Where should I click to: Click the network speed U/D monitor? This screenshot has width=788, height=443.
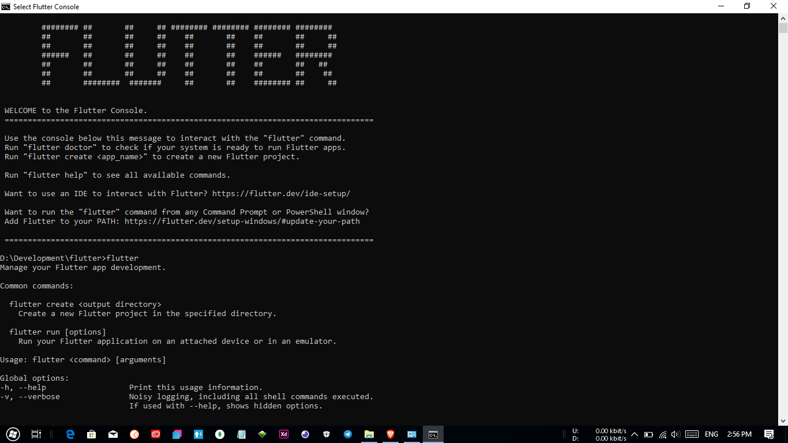tap(599, 435)
